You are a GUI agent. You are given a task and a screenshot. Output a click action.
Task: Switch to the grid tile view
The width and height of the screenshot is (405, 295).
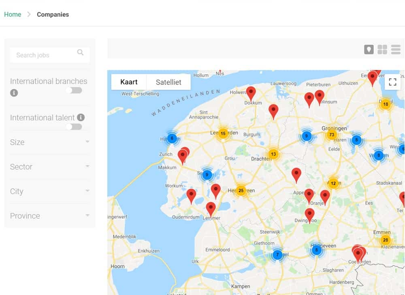pos(382,49)
